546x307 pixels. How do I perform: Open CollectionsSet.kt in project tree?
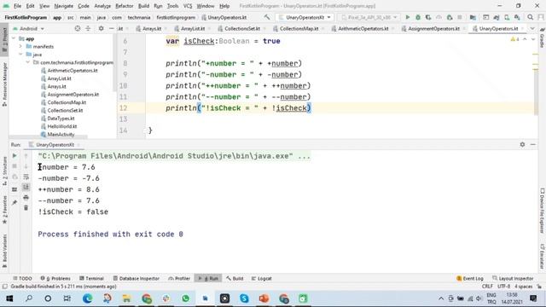tap(65, 110)
